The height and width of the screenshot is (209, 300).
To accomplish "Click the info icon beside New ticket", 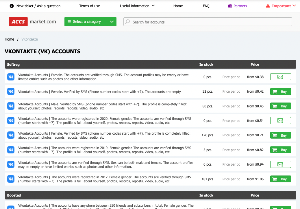I will click(12, 6).
